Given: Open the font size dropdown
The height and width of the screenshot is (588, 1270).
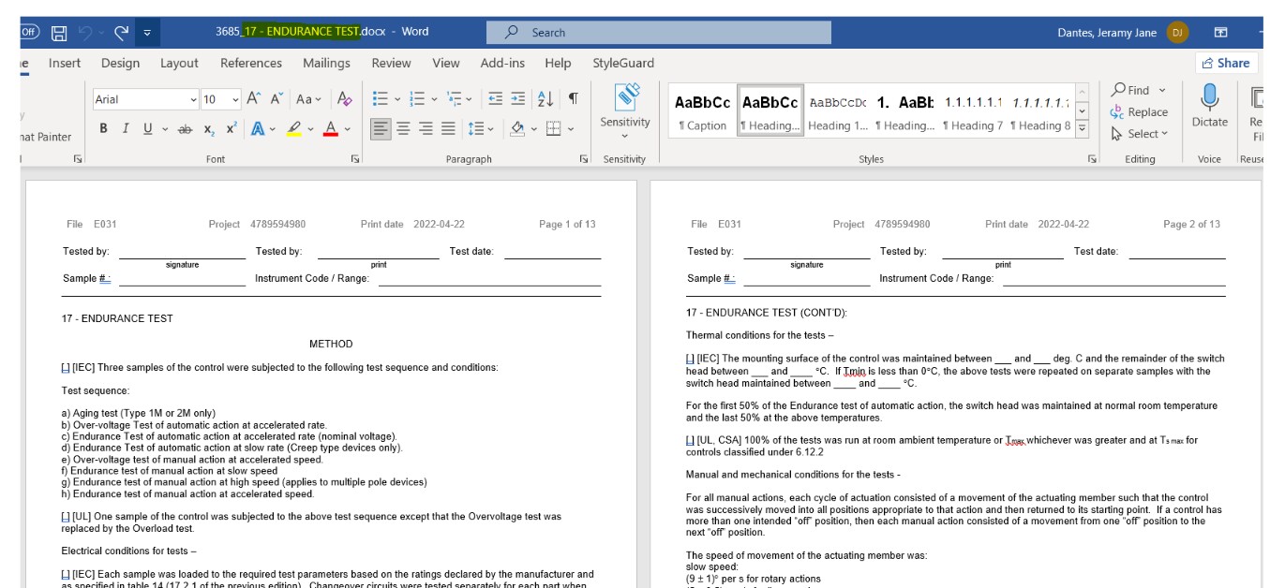Looking at the screenshot, I should tap(234, 99).
